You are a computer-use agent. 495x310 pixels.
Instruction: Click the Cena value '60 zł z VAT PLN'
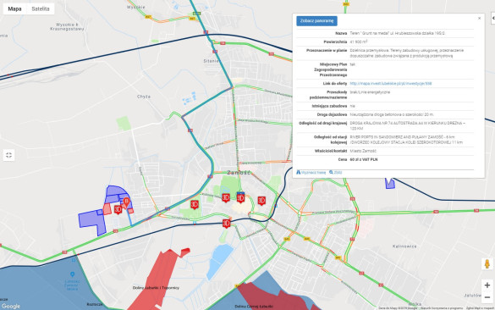click(364, 159)
